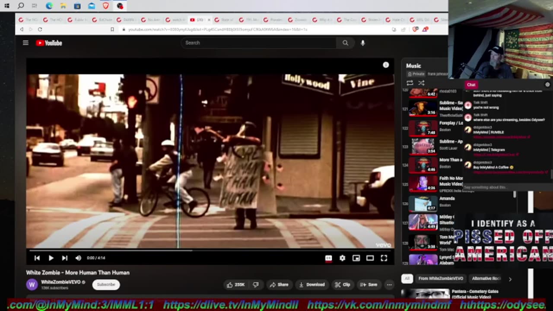Play playlist item More Than a Feeling
Image resolution: width=553 pixels, height=311 pixels.
[x=432, y=164]
